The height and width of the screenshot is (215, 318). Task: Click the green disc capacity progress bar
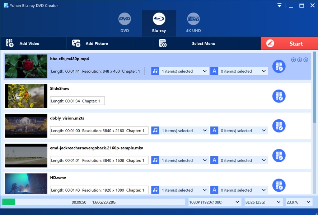coord(9,202)
